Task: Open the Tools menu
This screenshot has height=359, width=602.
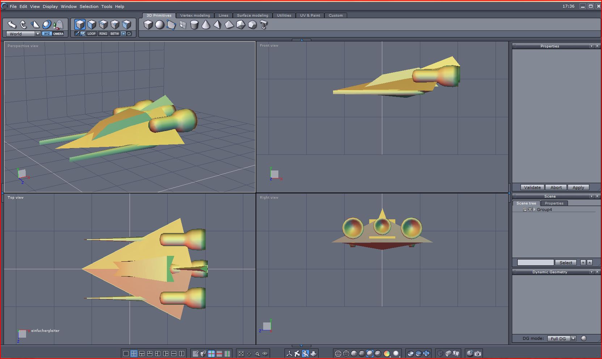Action: coord(107,7)
